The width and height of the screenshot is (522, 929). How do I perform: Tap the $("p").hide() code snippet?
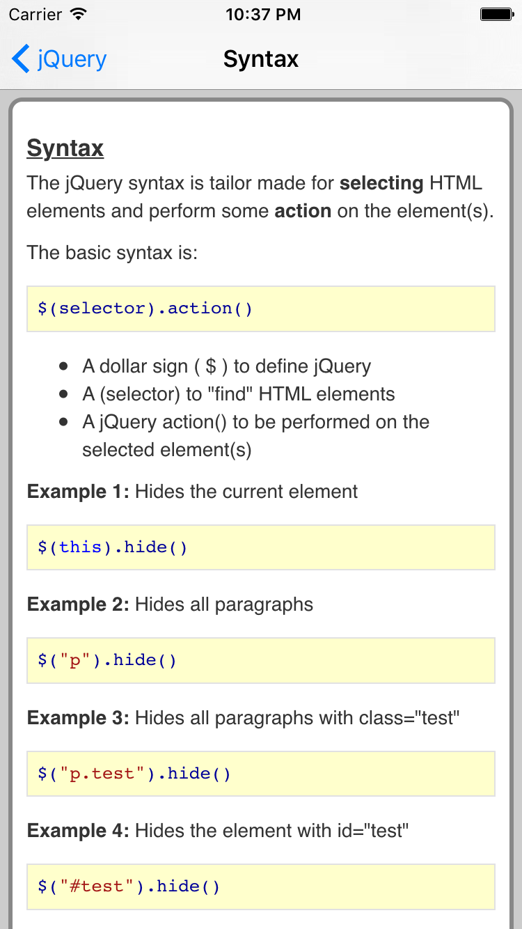(x=260, y=660)
